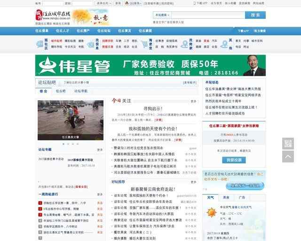Open 任丘人才 in the navigation bar
301x241 pixels.
click(63, 31)
